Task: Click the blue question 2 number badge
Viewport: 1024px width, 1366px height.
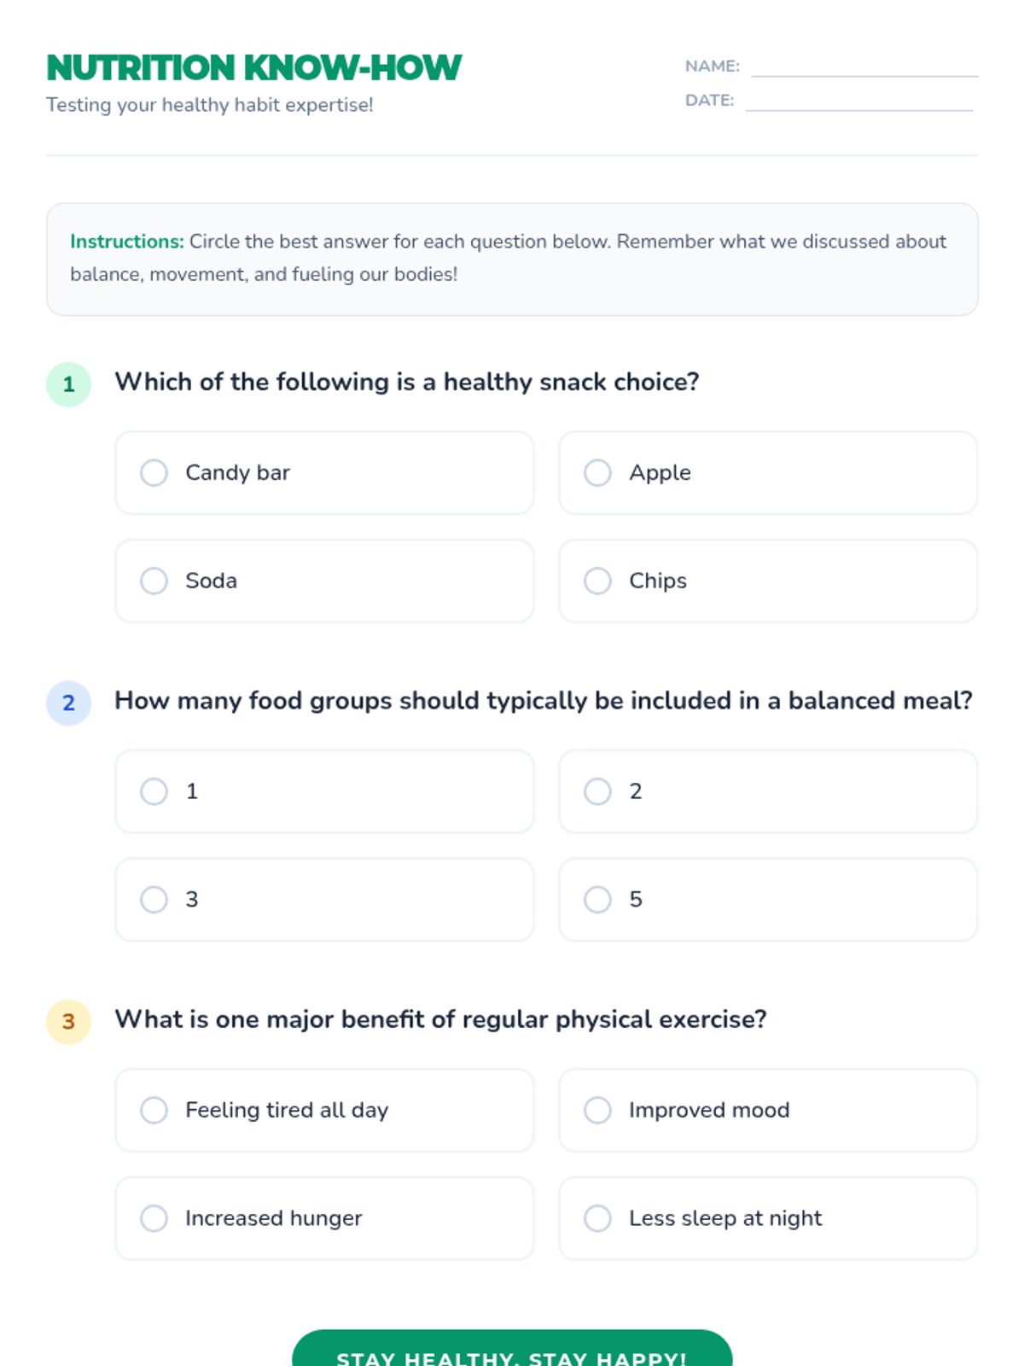Action: (68, 703)
